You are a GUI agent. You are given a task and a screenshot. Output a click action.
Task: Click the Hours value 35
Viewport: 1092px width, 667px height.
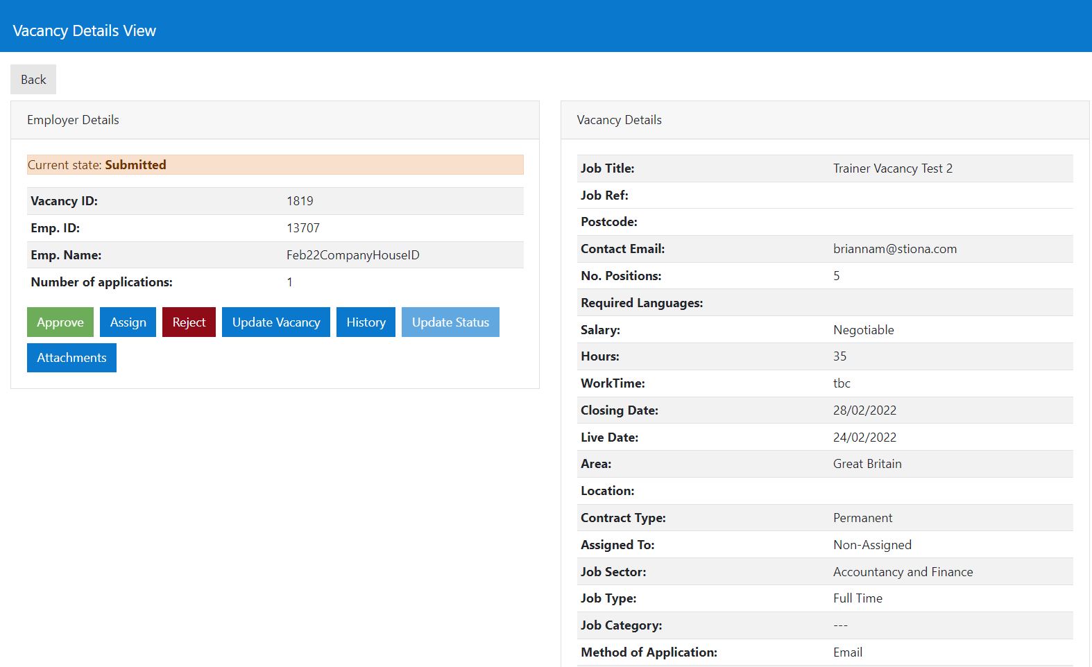pos(840,356)
